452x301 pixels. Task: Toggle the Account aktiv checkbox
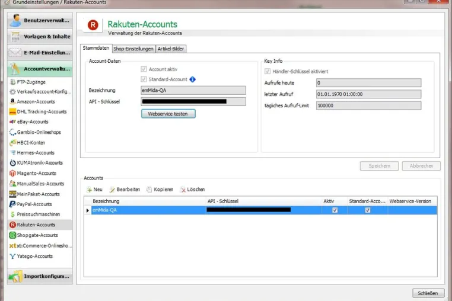click(144, 69)
